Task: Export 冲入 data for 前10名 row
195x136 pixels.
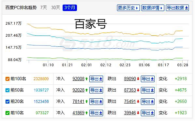Action: coord(96,113)
